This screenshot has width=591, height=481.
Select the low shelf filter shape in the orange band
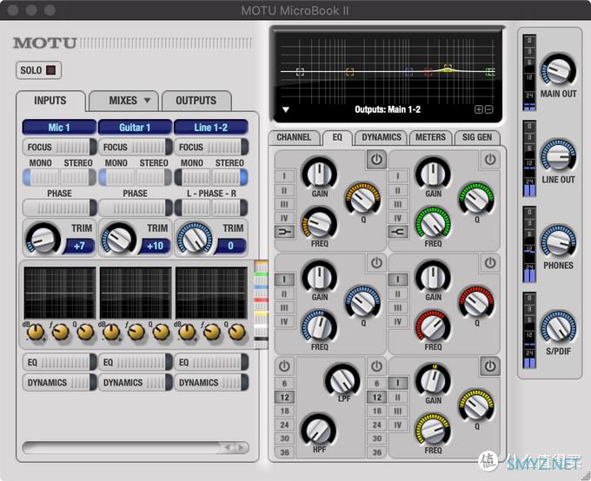click(x=284, y=232)
